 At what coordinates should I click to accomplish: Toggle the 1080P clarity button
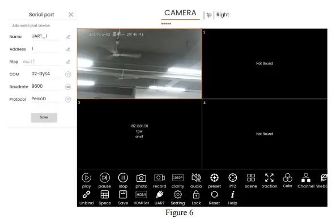[178, 178]
